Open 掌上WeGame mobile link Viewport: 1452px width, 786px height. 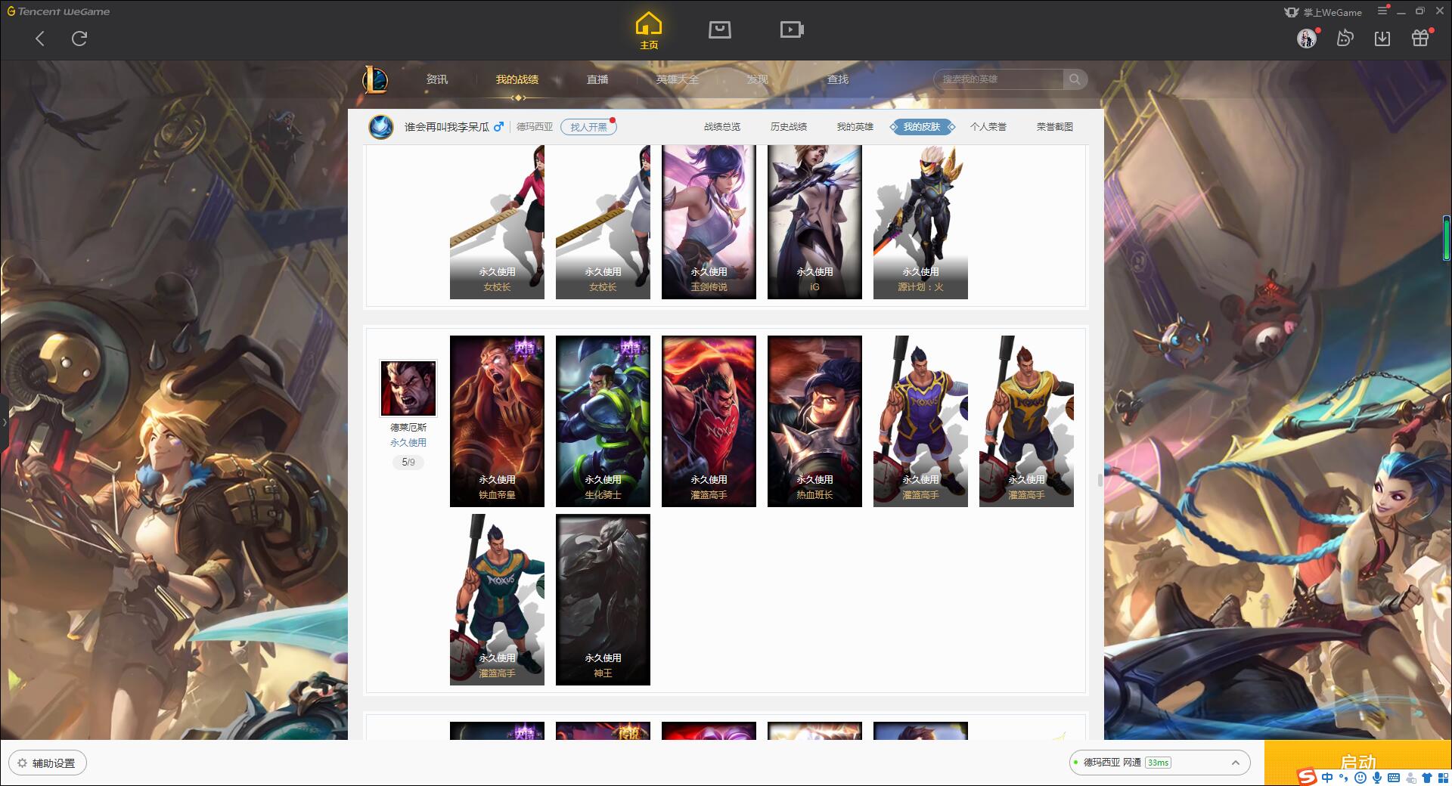1323,12
